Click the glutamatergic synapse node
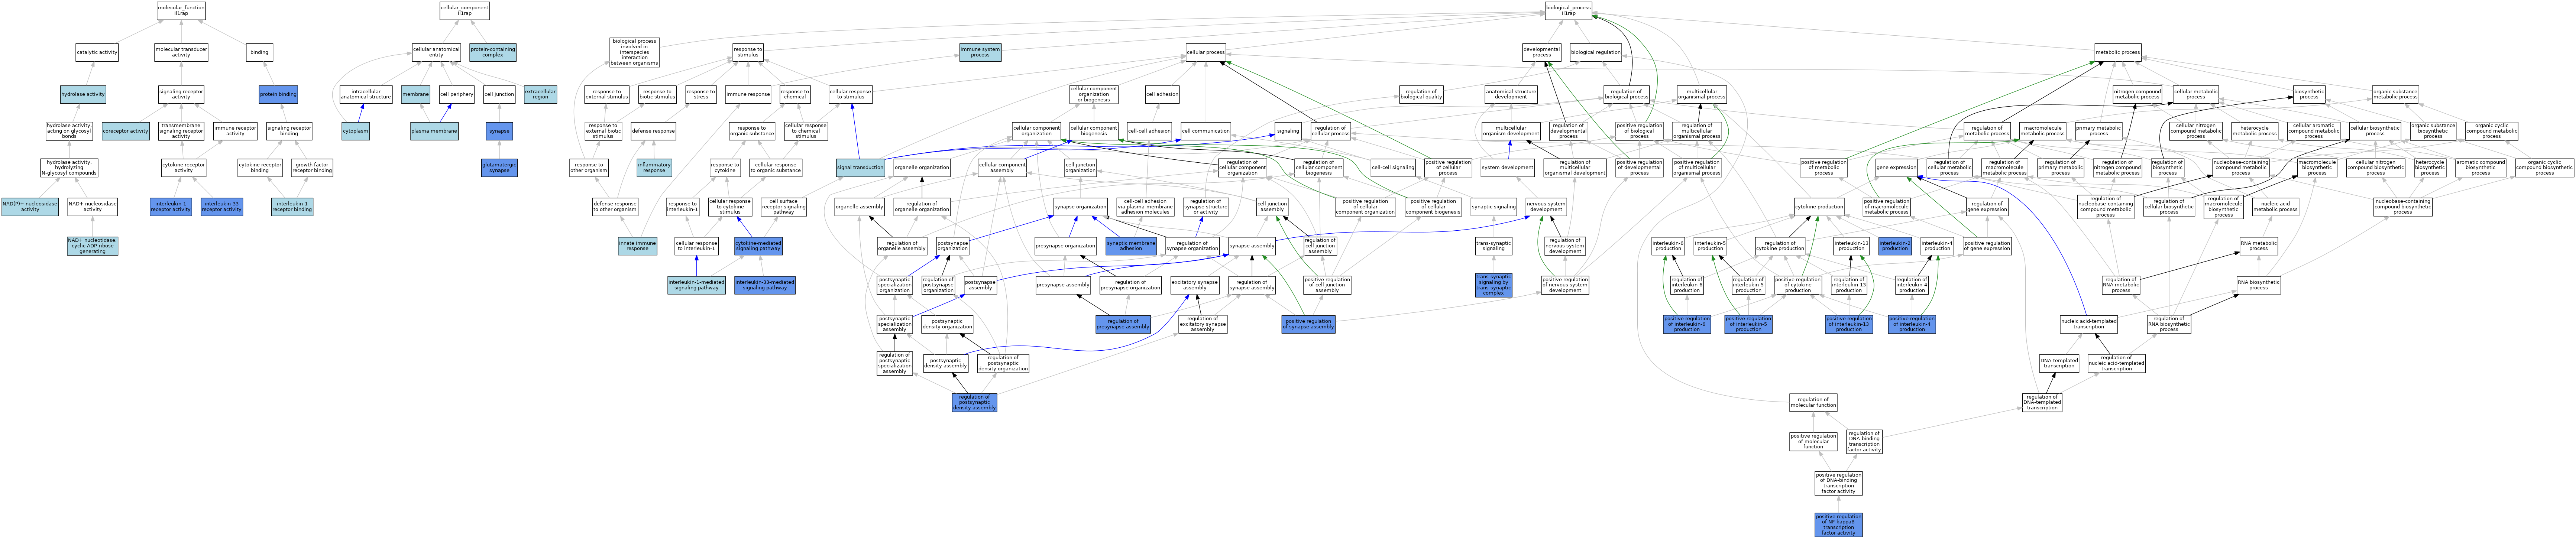This screenshot has width=2576, height=539. tap(499, 168)
